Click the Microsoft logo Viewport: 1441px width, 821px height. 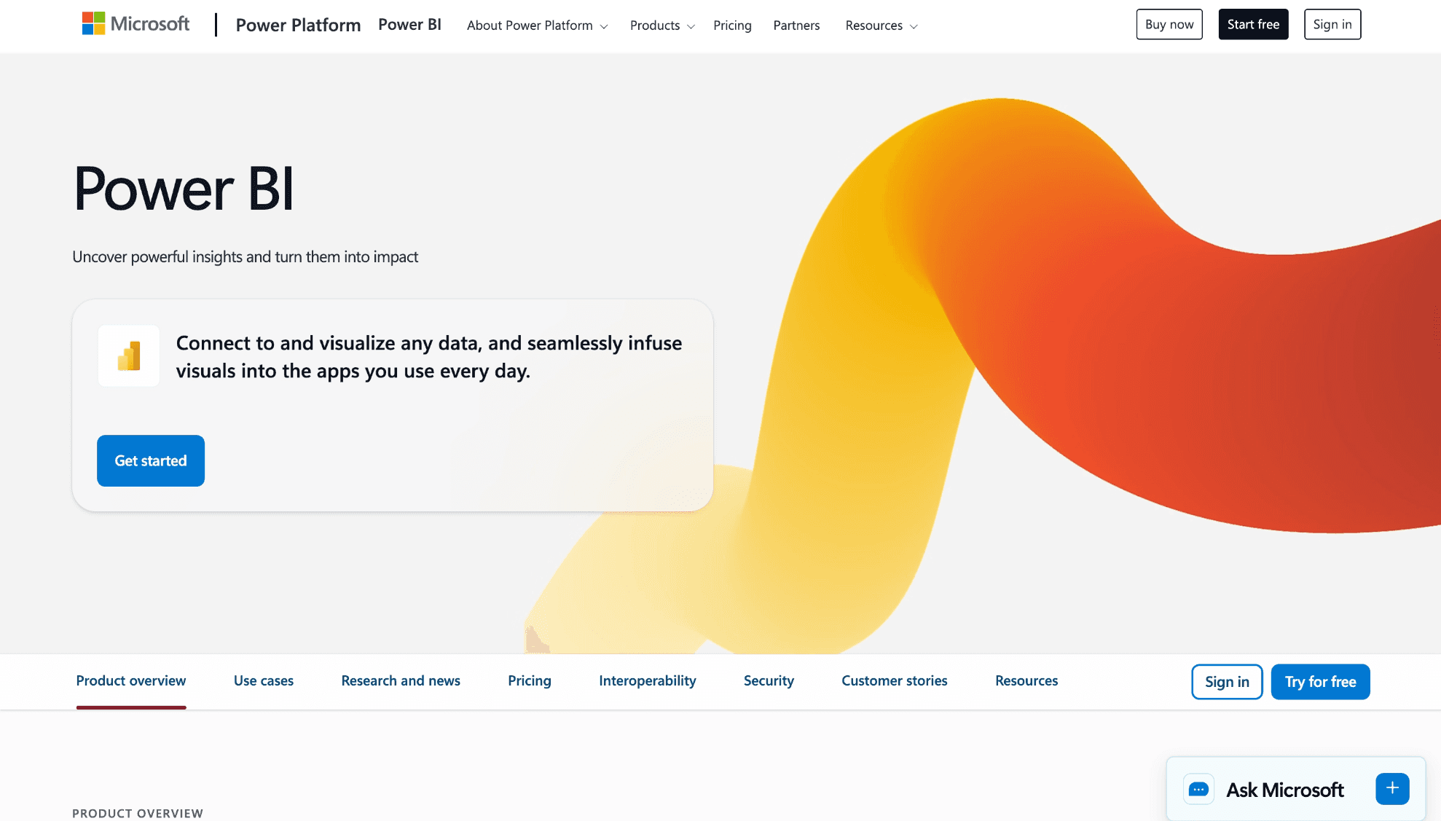[135, 23]
